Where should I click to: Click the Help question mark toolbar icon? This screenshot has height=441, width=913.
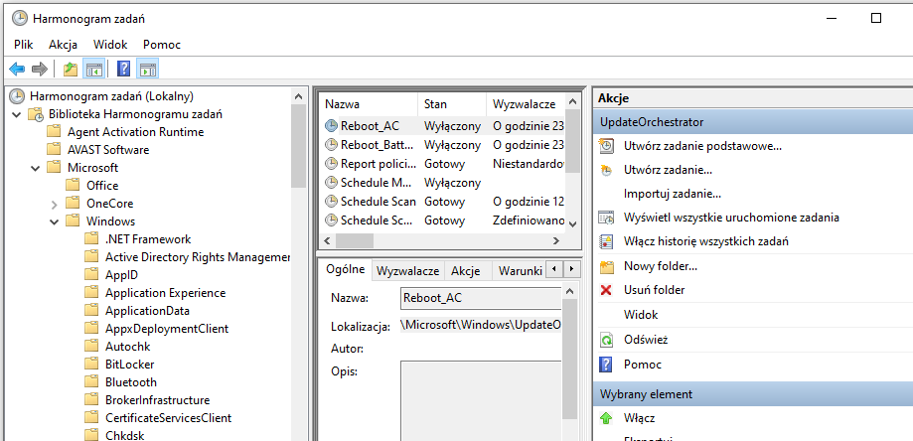tap(123, 70)
